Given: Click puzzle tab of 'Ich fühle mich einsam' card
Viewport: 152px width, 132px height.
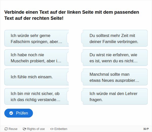Looking at the screenshot, I should tap(68, 77).
